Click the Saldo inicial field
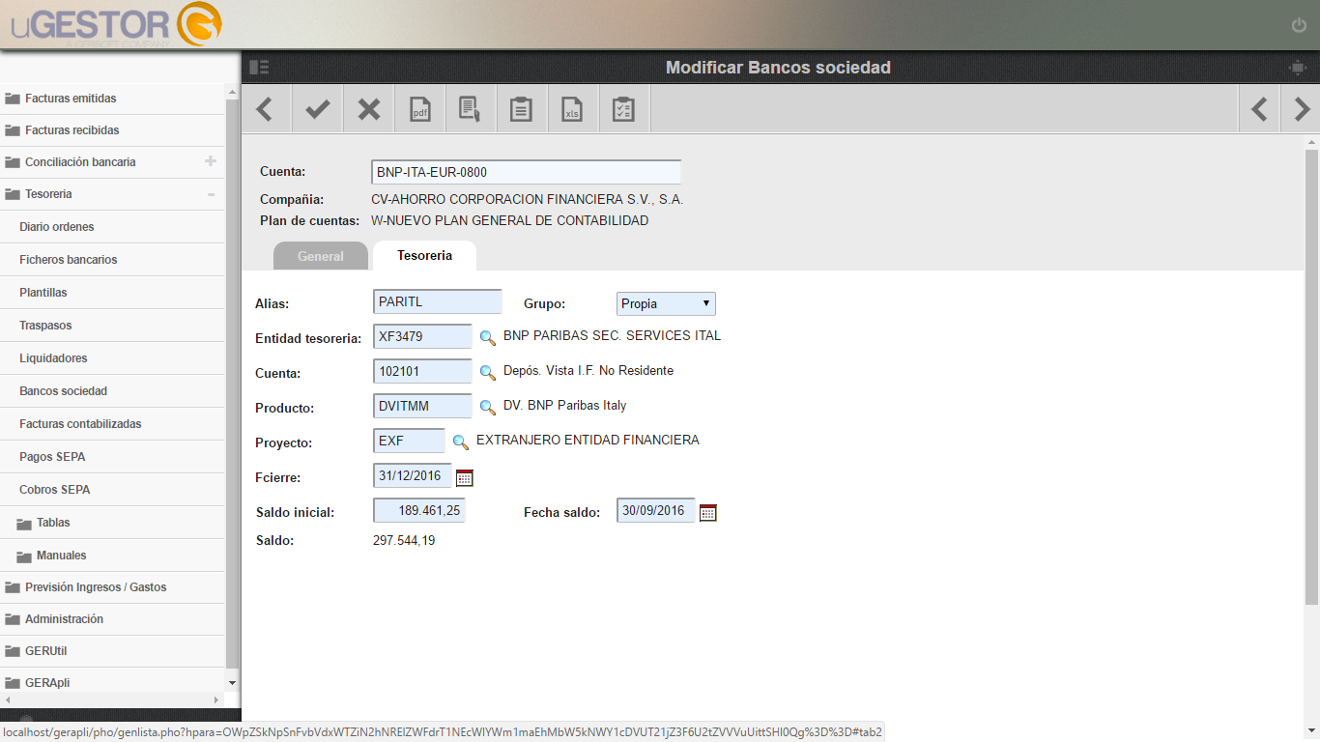 tap(419, 510)
